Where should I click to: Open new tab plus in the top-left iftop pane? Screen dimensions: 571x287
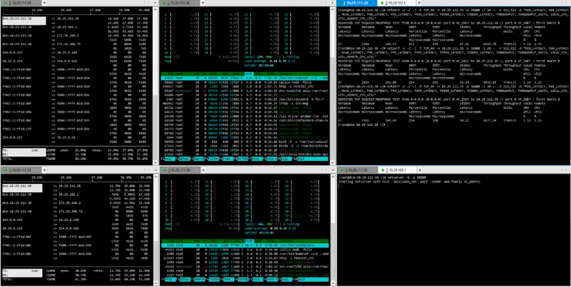[44, 3]
